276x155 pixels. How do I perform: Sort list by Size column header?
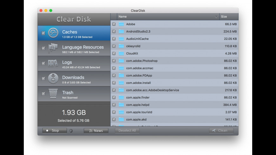pos(228,17)
